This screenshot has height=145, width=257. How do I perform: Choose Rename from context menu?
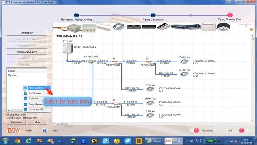37,99
